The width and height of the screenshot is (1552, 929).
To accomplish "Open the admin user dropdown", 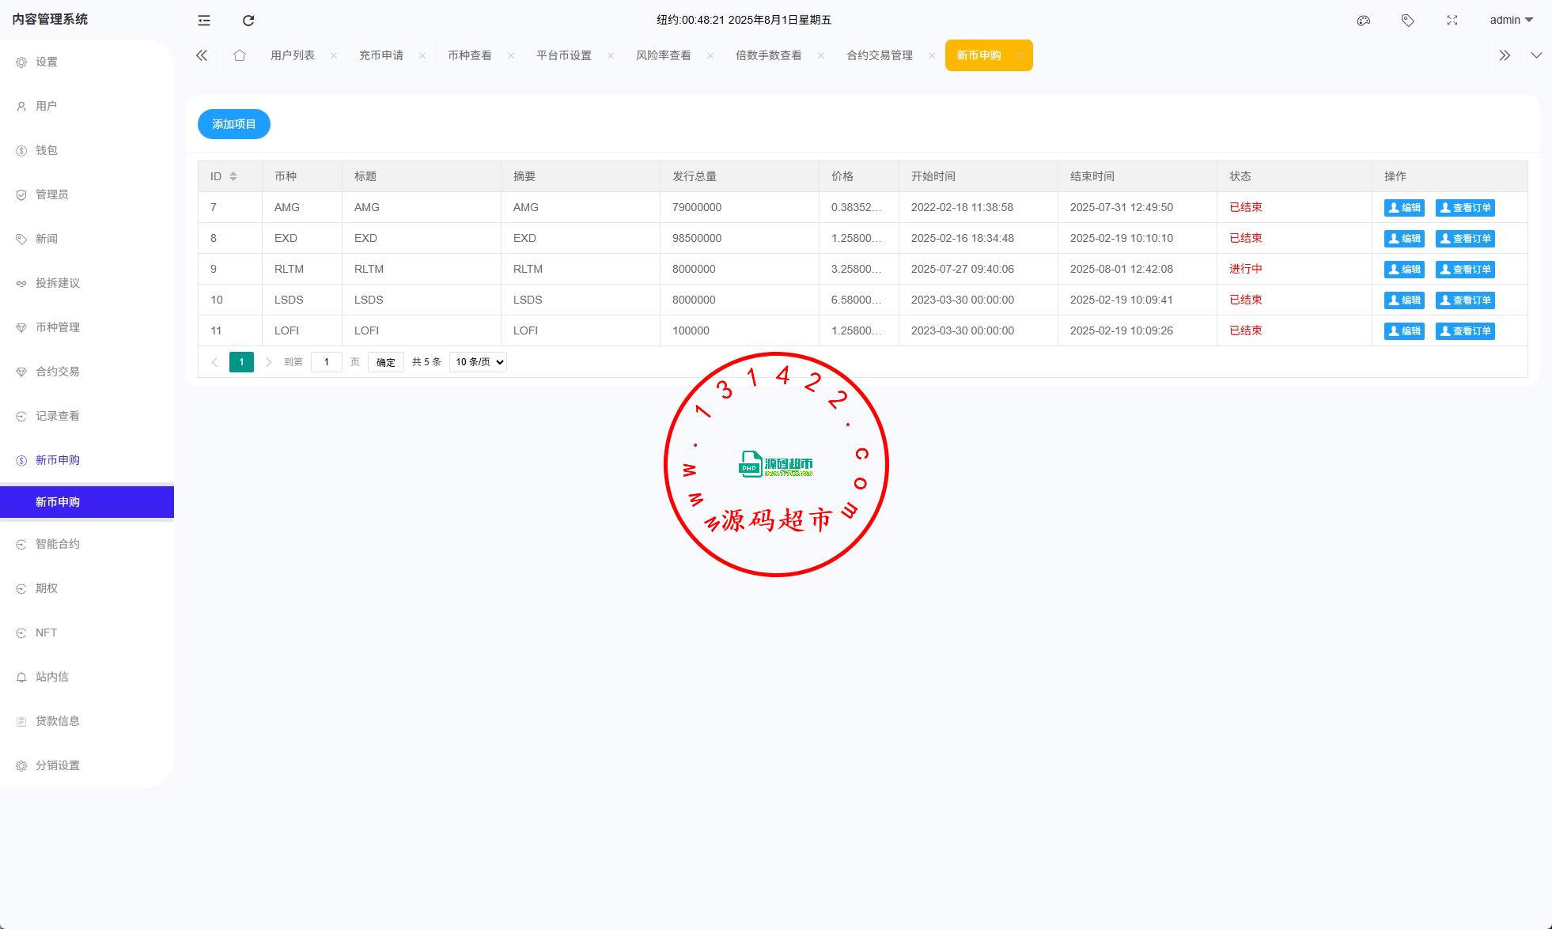I will pos(1511,21).
